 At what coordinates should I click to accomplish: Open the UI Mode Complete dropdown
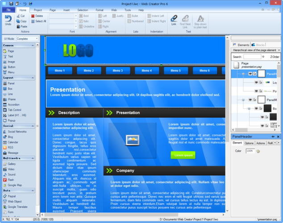pos(27,39)
